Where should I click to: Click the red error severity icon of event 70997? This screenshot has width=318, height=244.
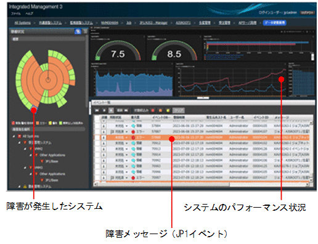pyautogui.click(x=133, y=178)
